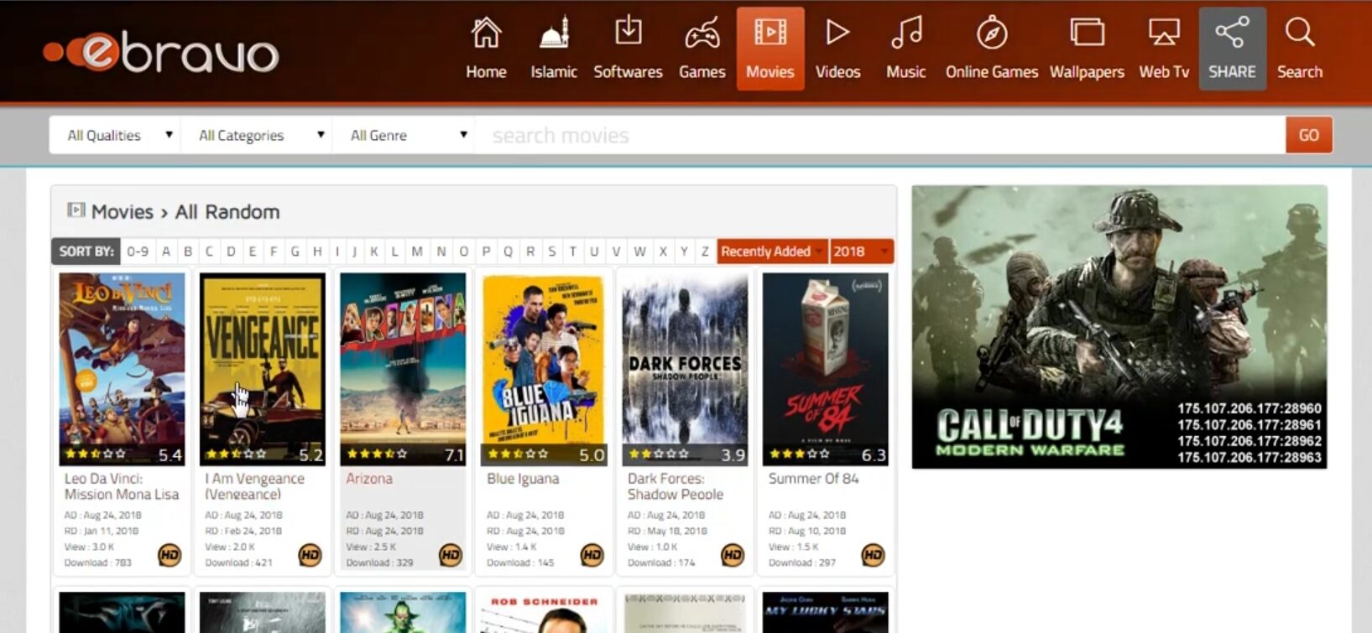Click the ebravo logo
1372x633 pixels.
161,53
